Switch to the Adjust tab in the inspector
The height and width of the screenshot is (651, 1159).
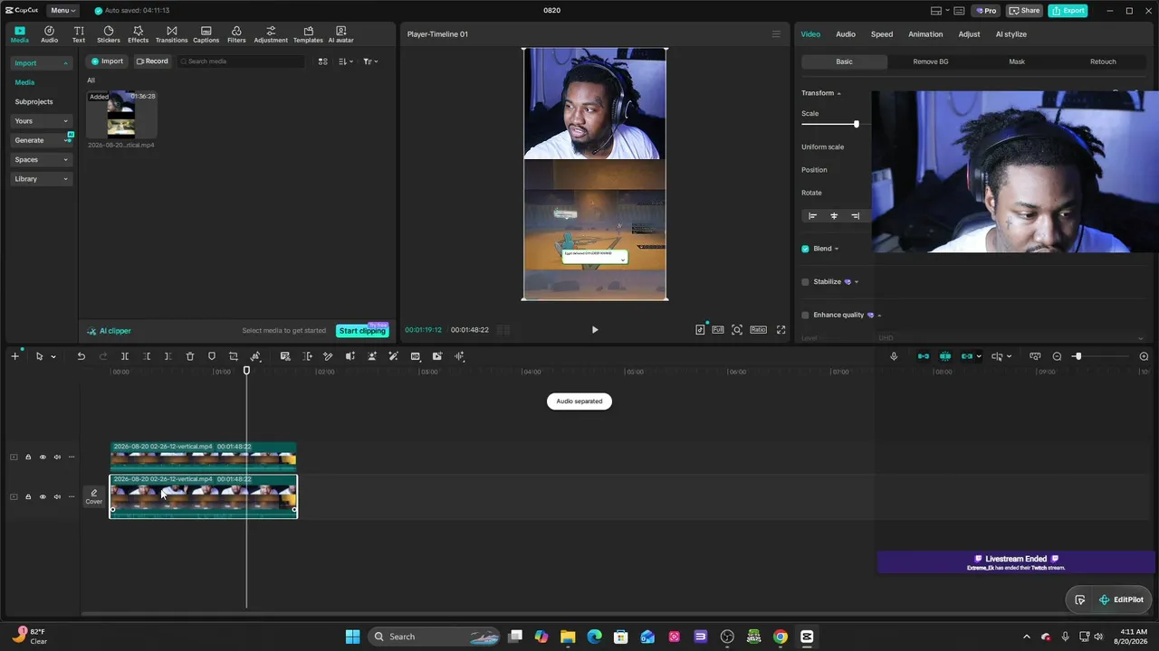click(x=969, y=34)
